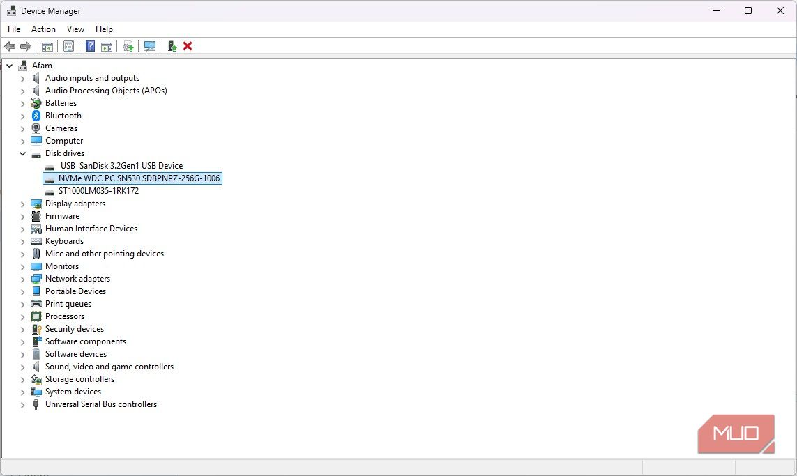Expand the Display adapters category
This screenshot has height=476, width=797.
click(22, 204)
